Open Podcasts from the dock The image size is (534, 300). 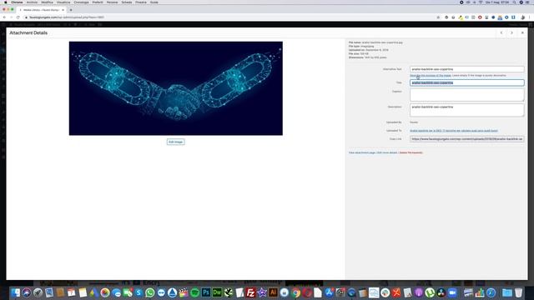pos(419,292)
